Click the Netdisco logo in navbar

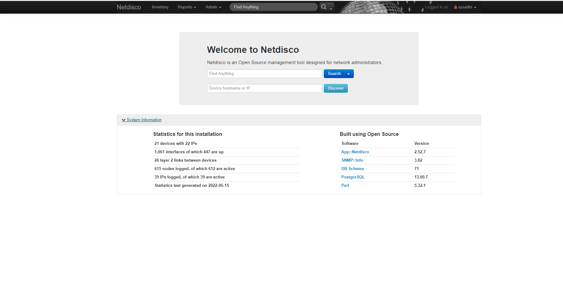click(x=129, y=7)
